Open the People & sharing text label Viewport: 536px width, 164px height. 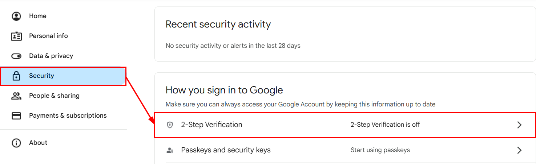[x=54, y=96]
